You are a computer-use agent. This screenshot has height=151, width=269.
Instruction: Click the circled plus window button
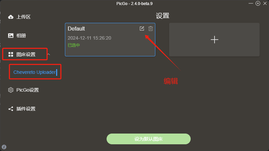click(258, 3)
